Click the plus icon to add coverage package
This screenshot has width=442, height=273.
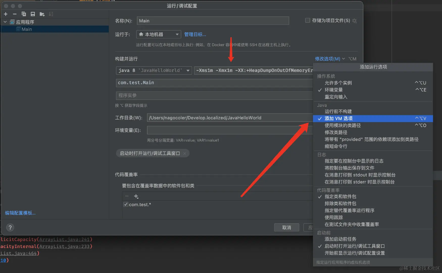tap(136, 196)
